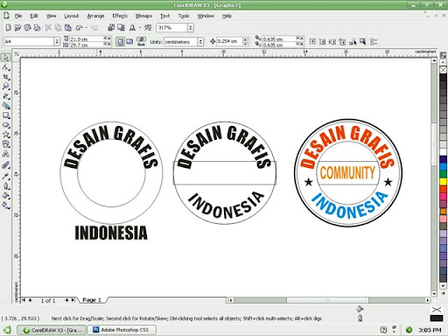
Task: Select the Ellipse tool
Action: point(6,125)
